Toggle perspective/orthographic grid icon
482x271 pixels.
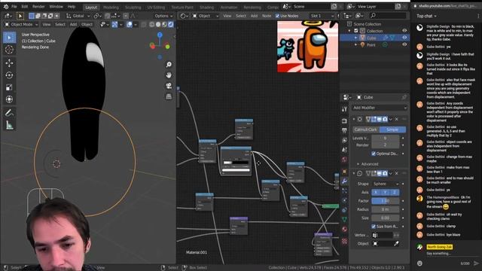pyautogui.click(x=169, y=97)
